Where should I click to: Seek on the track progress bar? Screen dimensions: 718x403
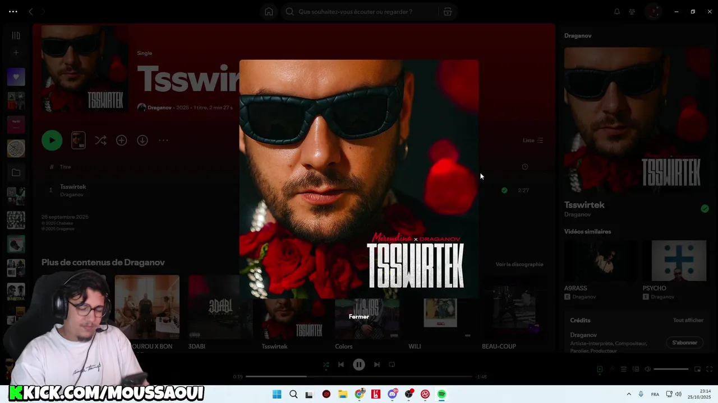click(359, 377)
